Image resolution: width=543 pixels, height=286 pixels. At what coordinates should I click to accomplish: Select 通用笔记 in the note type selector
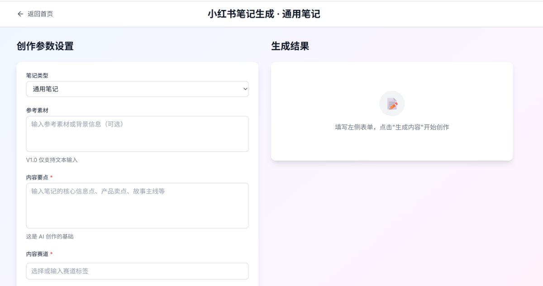coord(137,89)
